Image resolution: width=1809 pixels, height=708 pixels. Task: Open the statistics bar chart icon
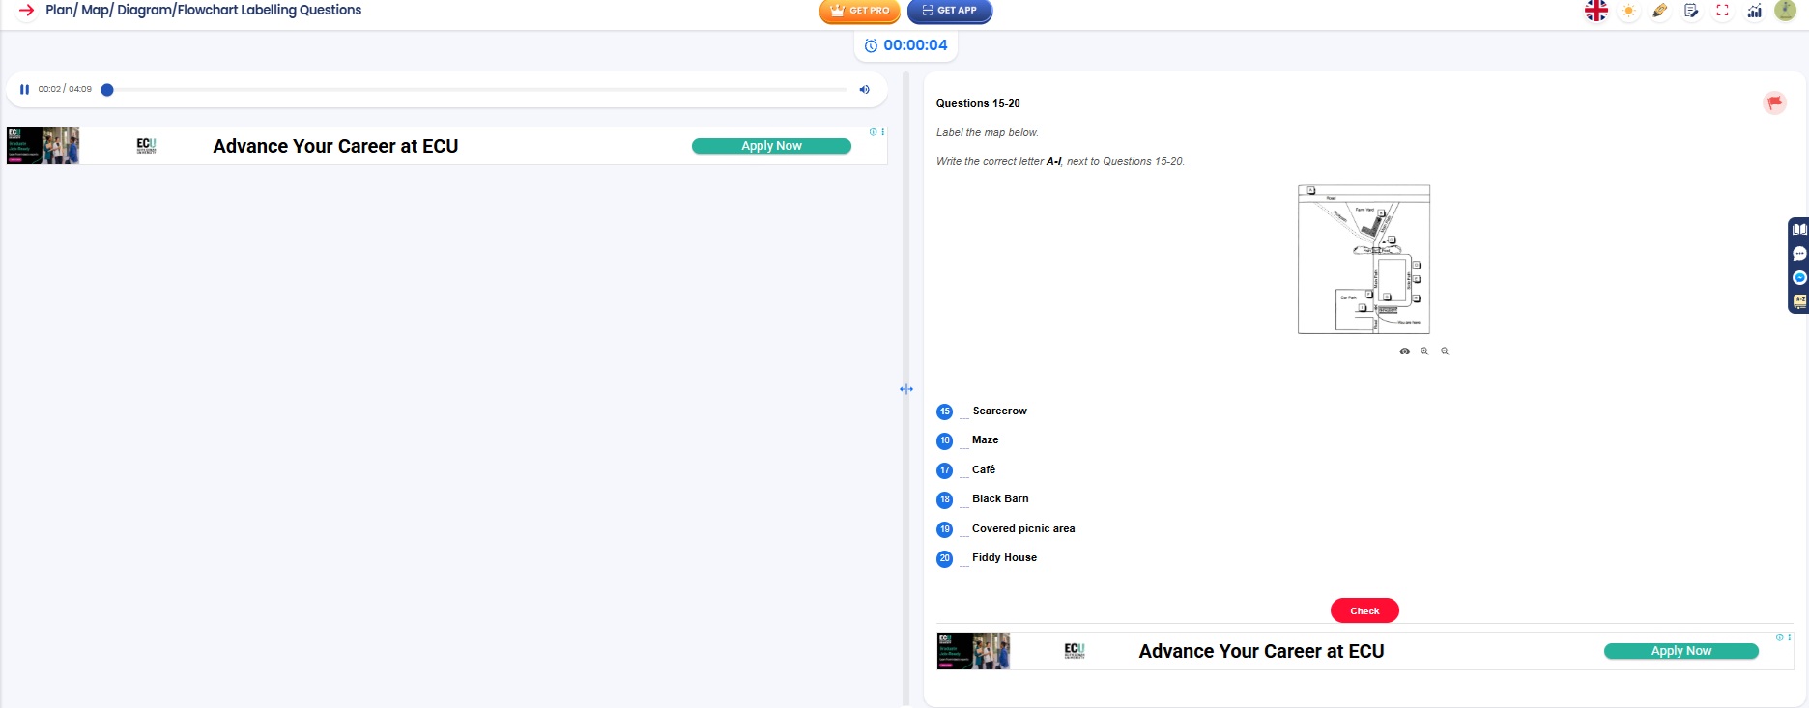[x=1754, y=11]
